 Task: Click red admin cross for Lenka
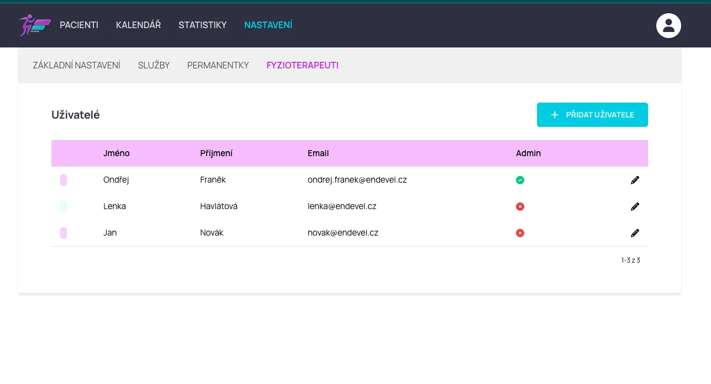(520, 206)
